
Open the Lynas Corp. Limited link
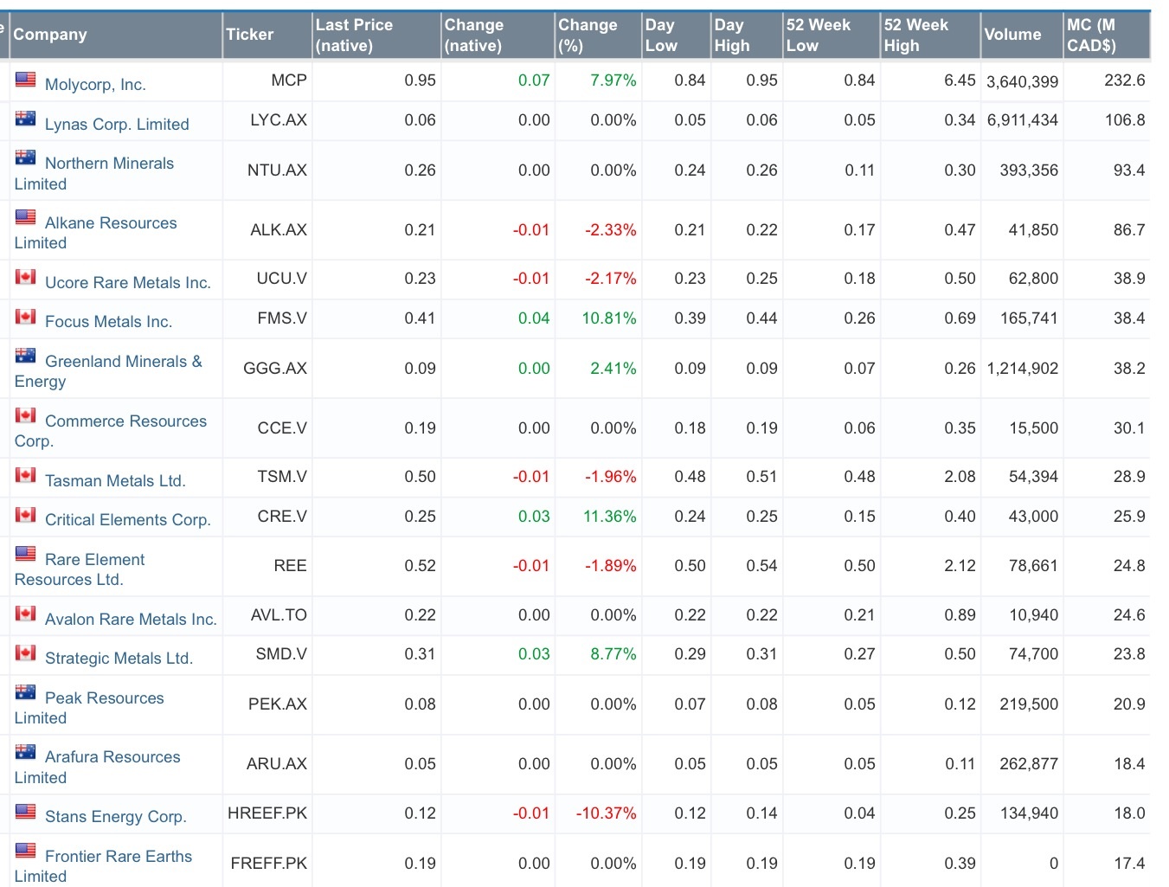point(117,124)
